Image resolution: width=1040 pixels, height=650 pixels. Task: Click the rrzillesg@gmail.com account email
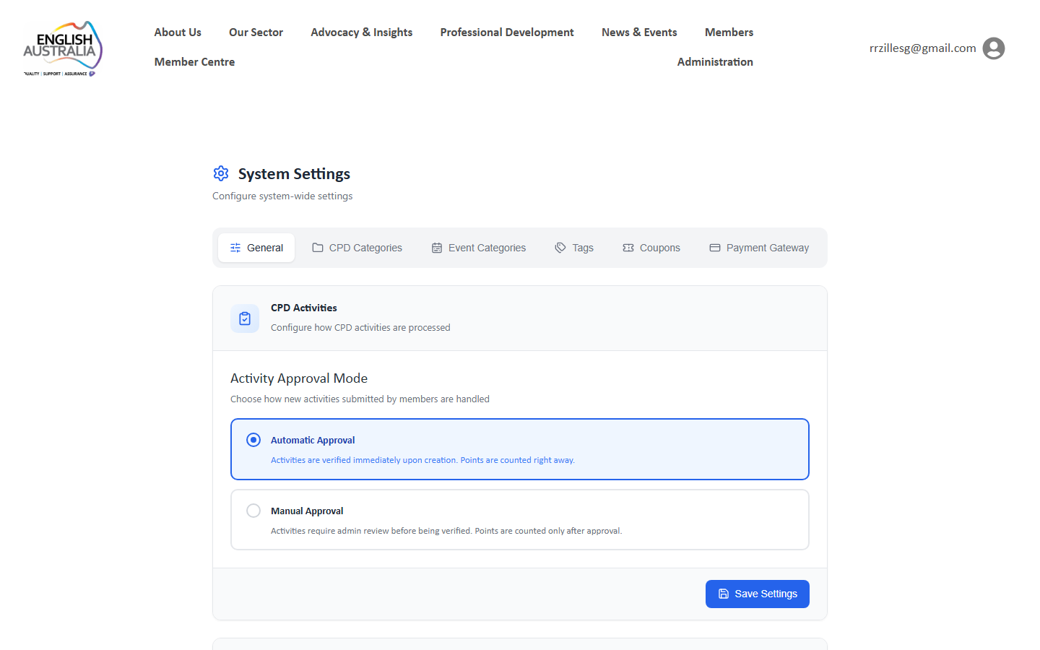click(x=923, y=48)
